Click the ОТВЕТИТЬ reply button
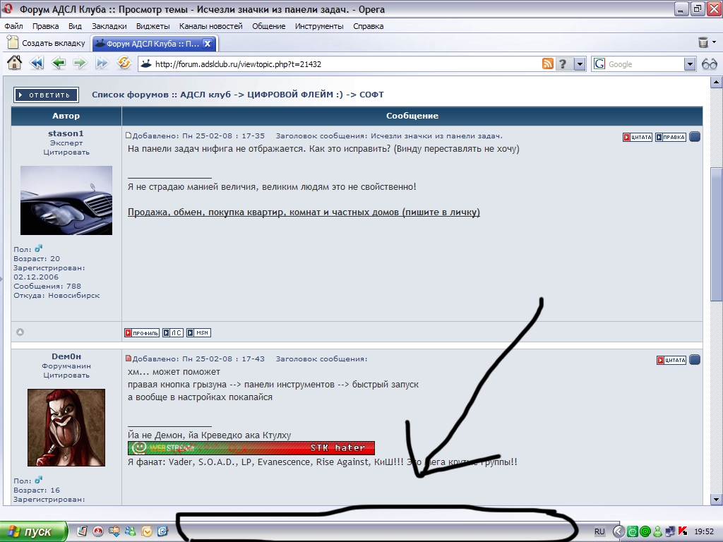This screenshot has width=723, height=542. click(x=44, y=95)
